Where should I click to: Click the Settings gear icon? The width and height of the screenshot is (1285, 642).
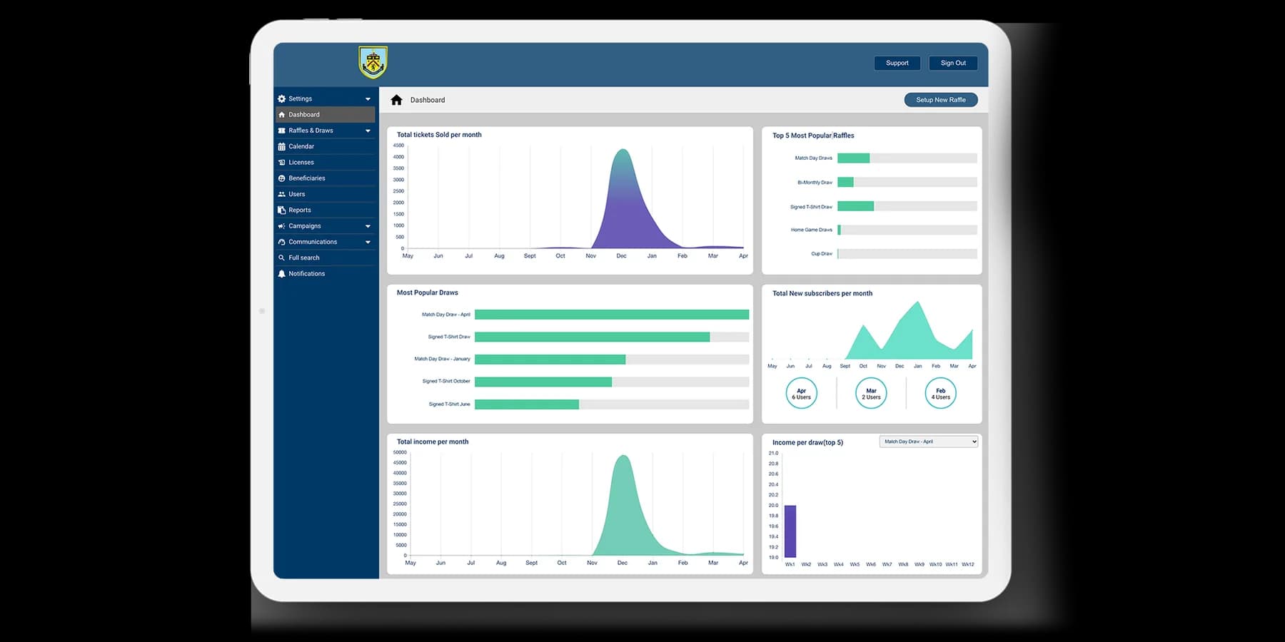pos(281,98)
